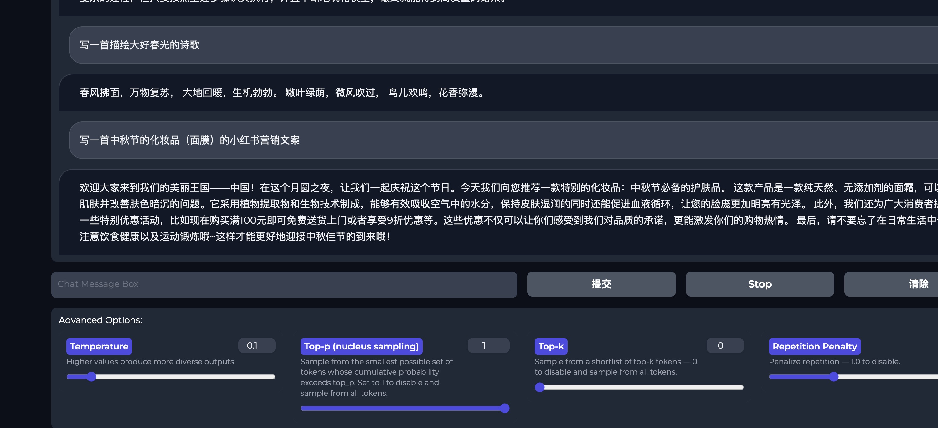Click the Chat Message Box input

pyautogui.click(x=284, y=284)
